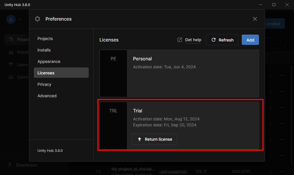Click the Unity Hub 3.8.0 version text
Viewport: 294px width, 175px height.
50,150
